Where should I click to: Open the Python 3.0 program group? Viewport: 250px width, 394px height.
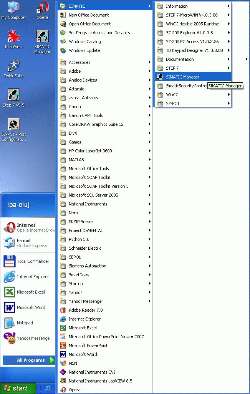[x=105, y=239]
